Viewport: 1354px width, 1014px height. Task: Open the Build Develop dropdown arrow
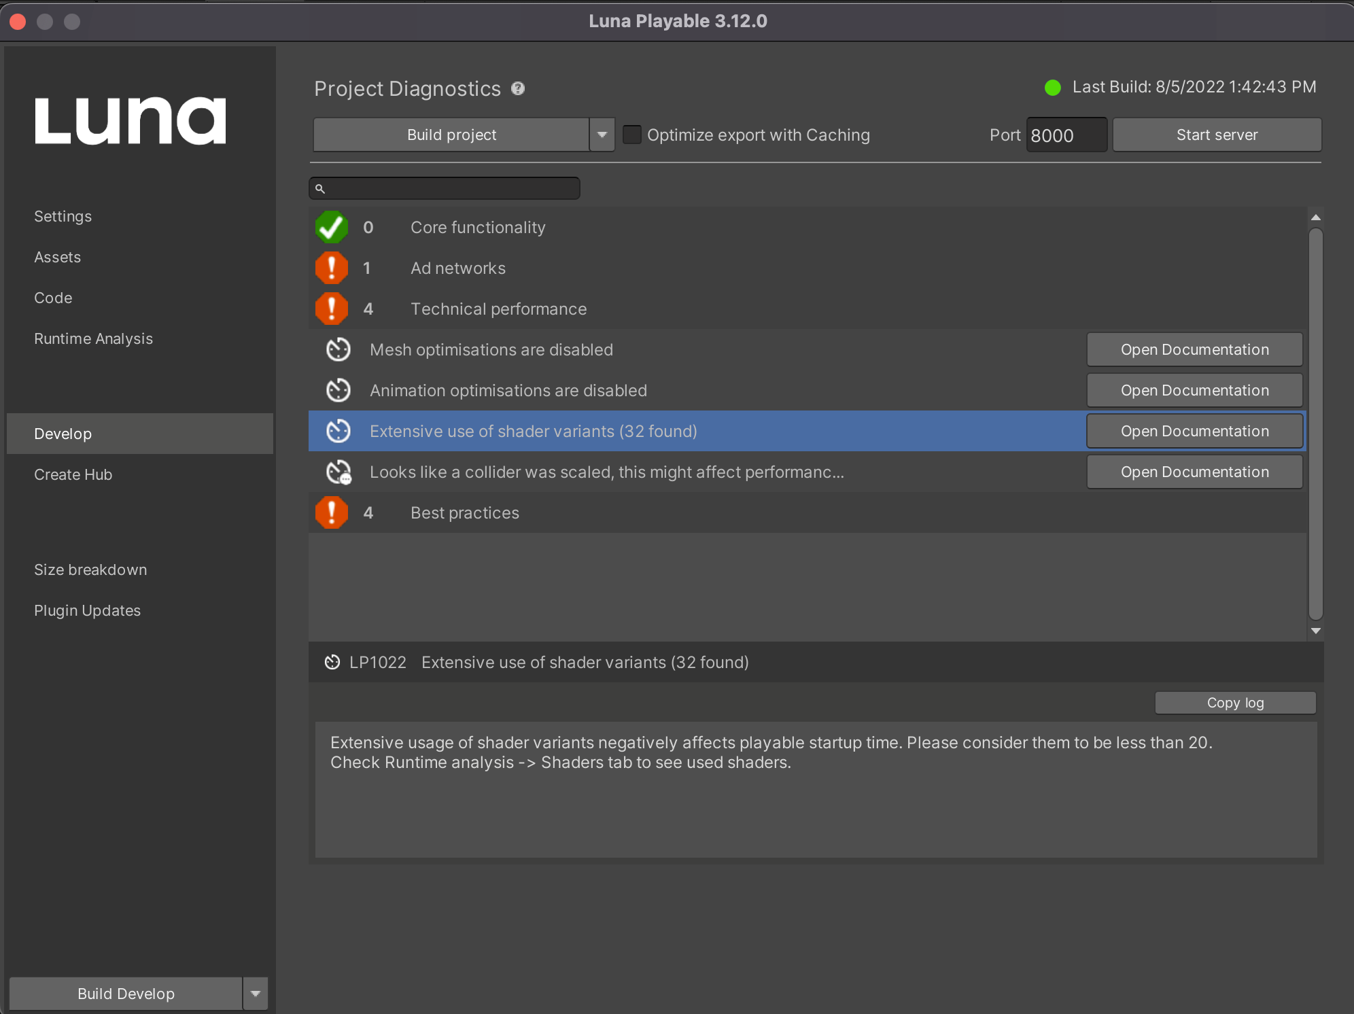click(256, 994)
